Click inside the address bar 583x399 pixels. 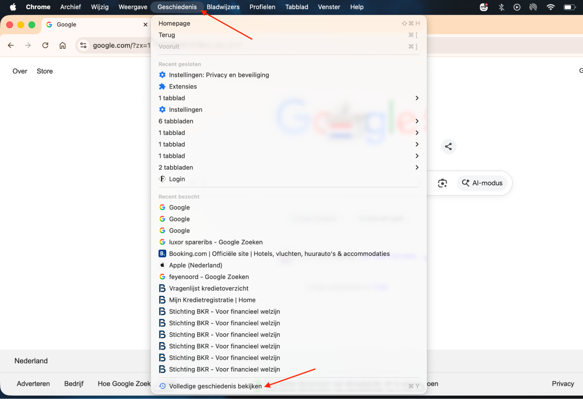point(121,45)
